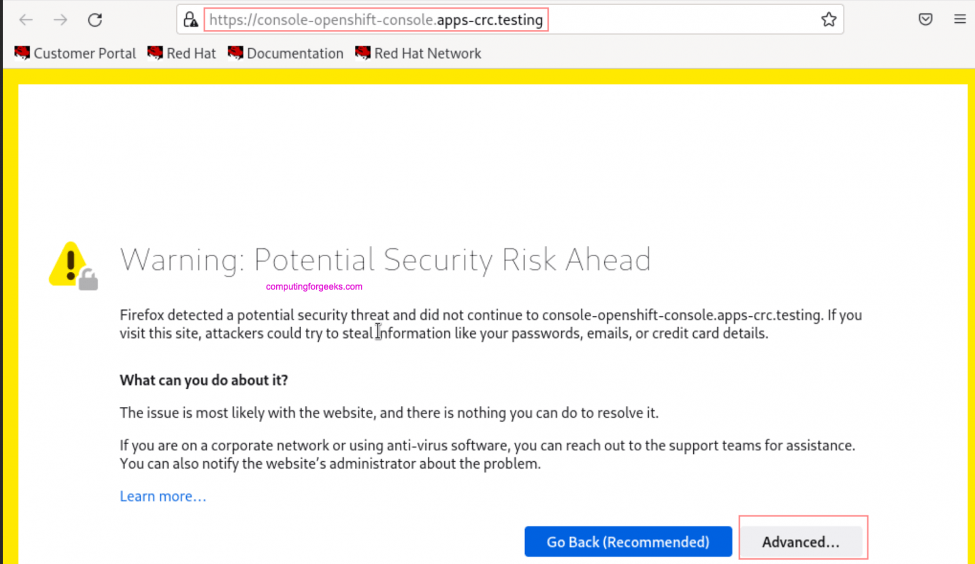Open the Customer Portal bookmark

pos(76,53)
